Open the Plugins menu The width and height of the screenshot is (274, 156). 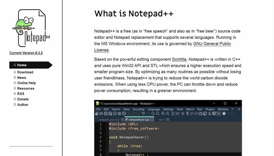210,109
